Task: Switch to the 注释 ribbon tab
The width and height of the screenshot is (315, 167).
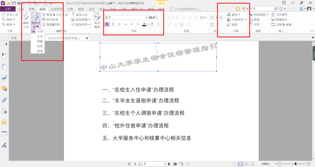Action: point(70,9)
